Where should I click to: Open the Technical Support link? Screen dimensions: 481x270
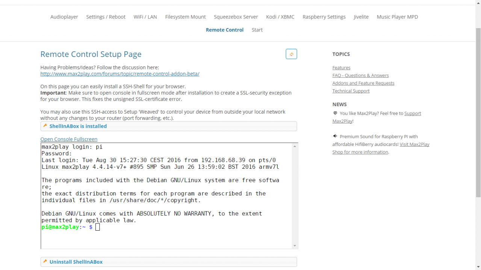point(351,91)
